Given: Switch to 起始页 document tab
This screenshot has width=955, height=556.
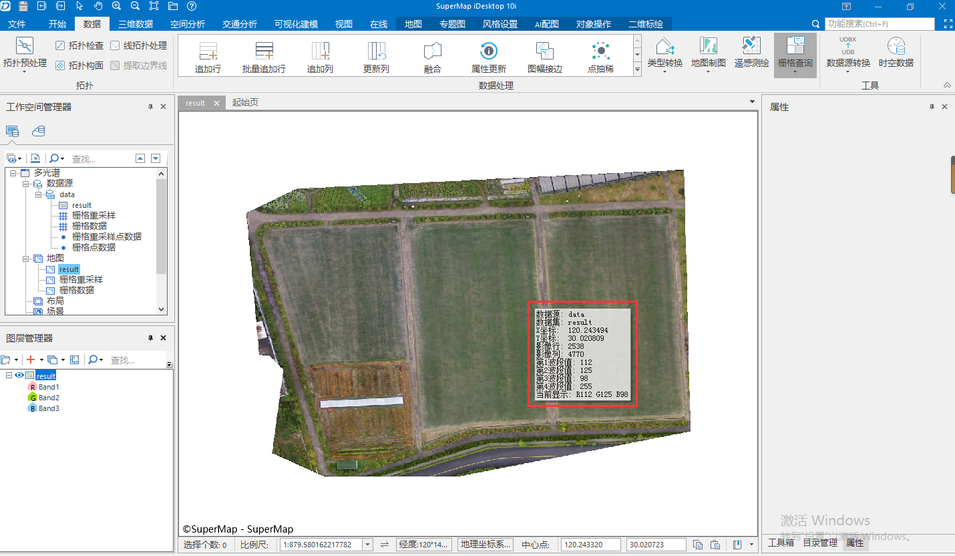Looking at the screenshot, I should point(245,103).
